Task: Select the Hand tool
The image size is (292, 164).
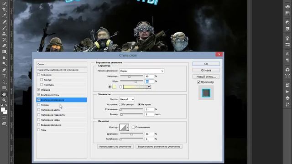Action: (x=4, y=94)
